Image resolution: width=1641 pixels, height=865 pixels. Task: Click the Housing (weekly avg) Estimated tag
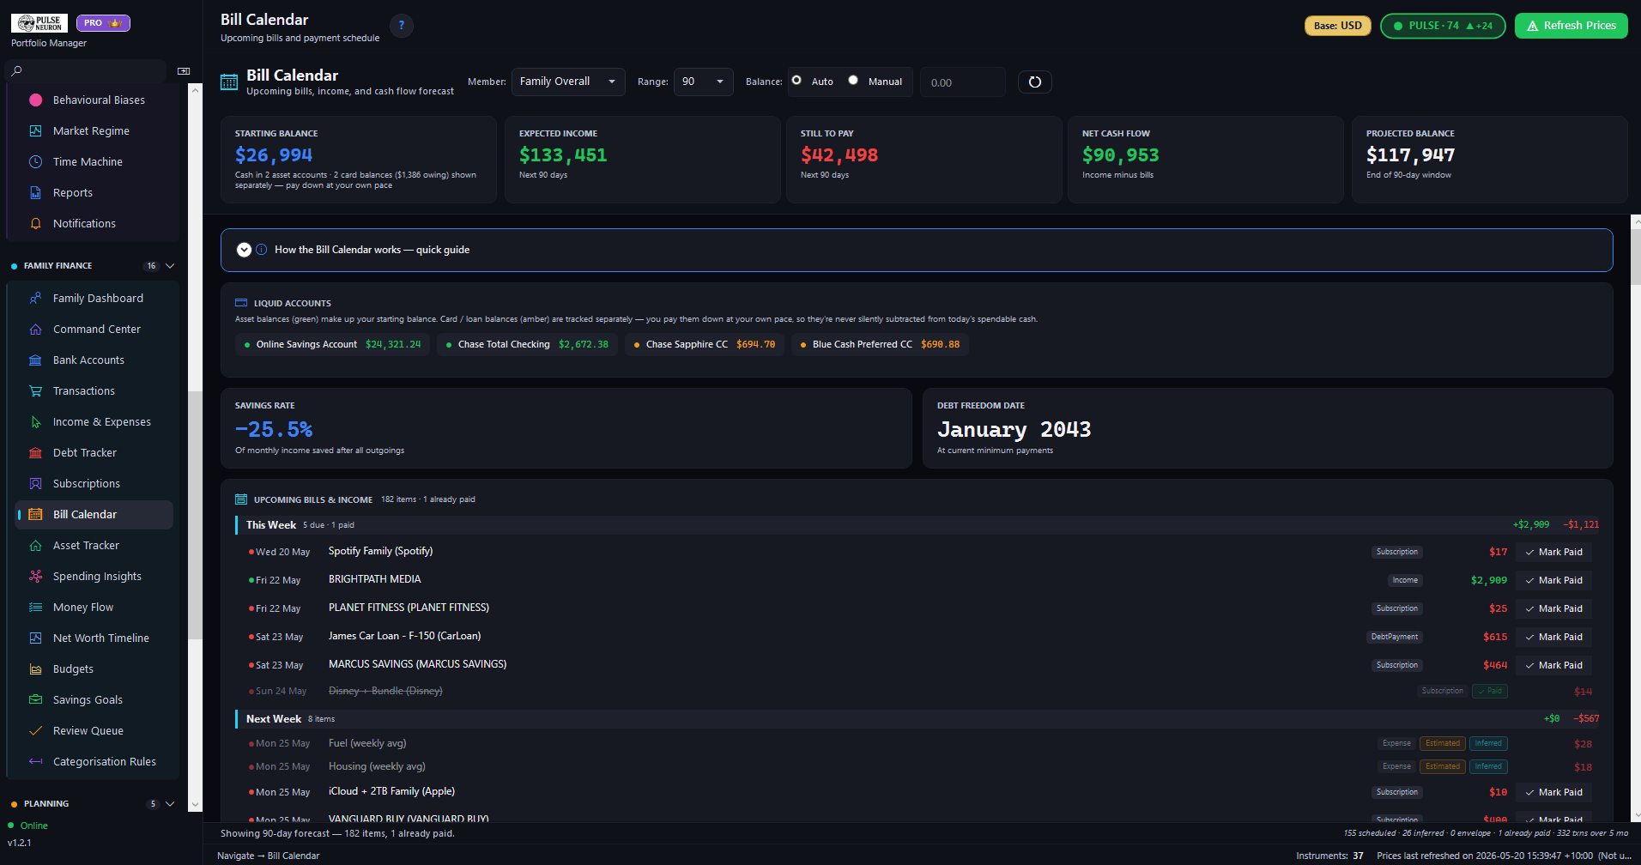pyautogui.click(x=1442, y=766)
